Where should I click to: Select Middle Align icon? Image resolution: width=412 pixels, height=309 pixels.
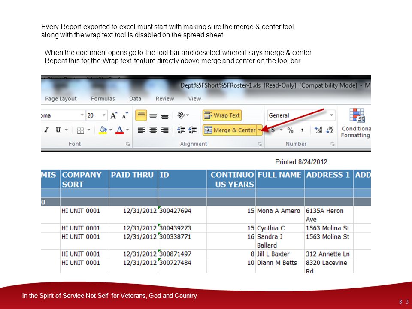pyautogui.click(x=153, y=115)
